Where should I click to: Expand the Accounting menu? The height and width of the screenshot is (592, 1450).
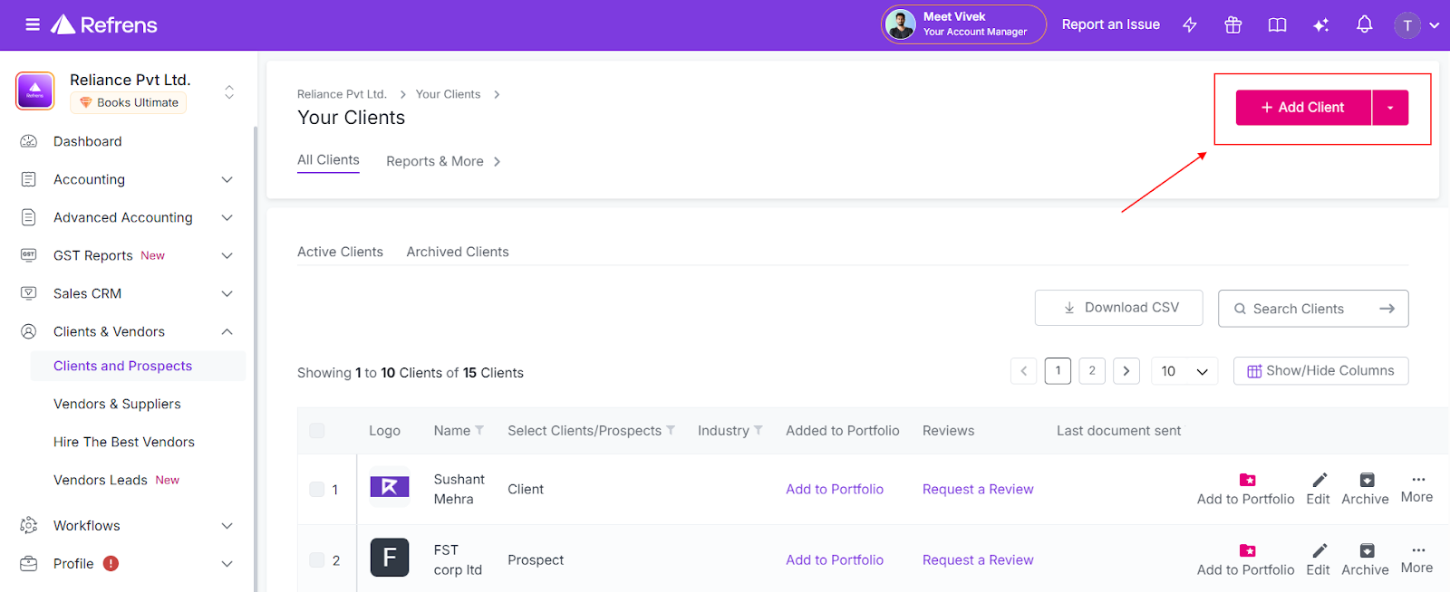point(227,179)
